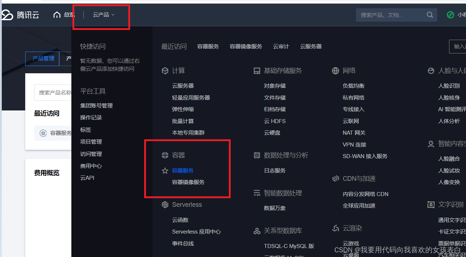This screenshot has width=466, height=257.
Task: Open 本地专用集群 product
Action: [x=188, y=133]
